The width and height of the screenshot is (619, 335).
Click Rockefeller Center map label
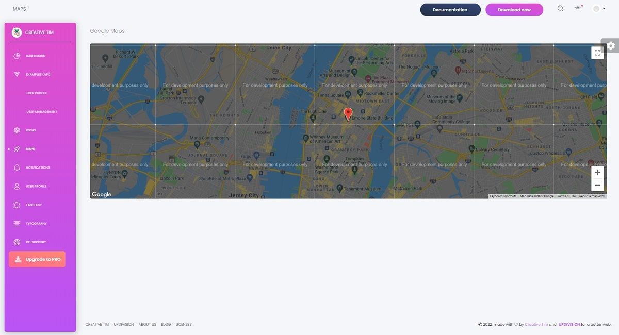[382, 93]
